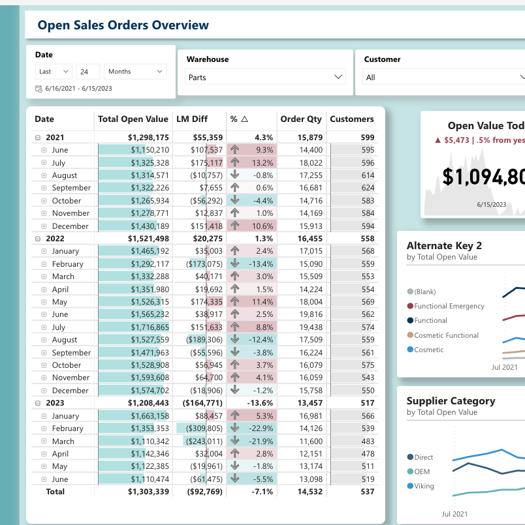Click the up arrow for June 2022 2.5%

coord(235,314)
